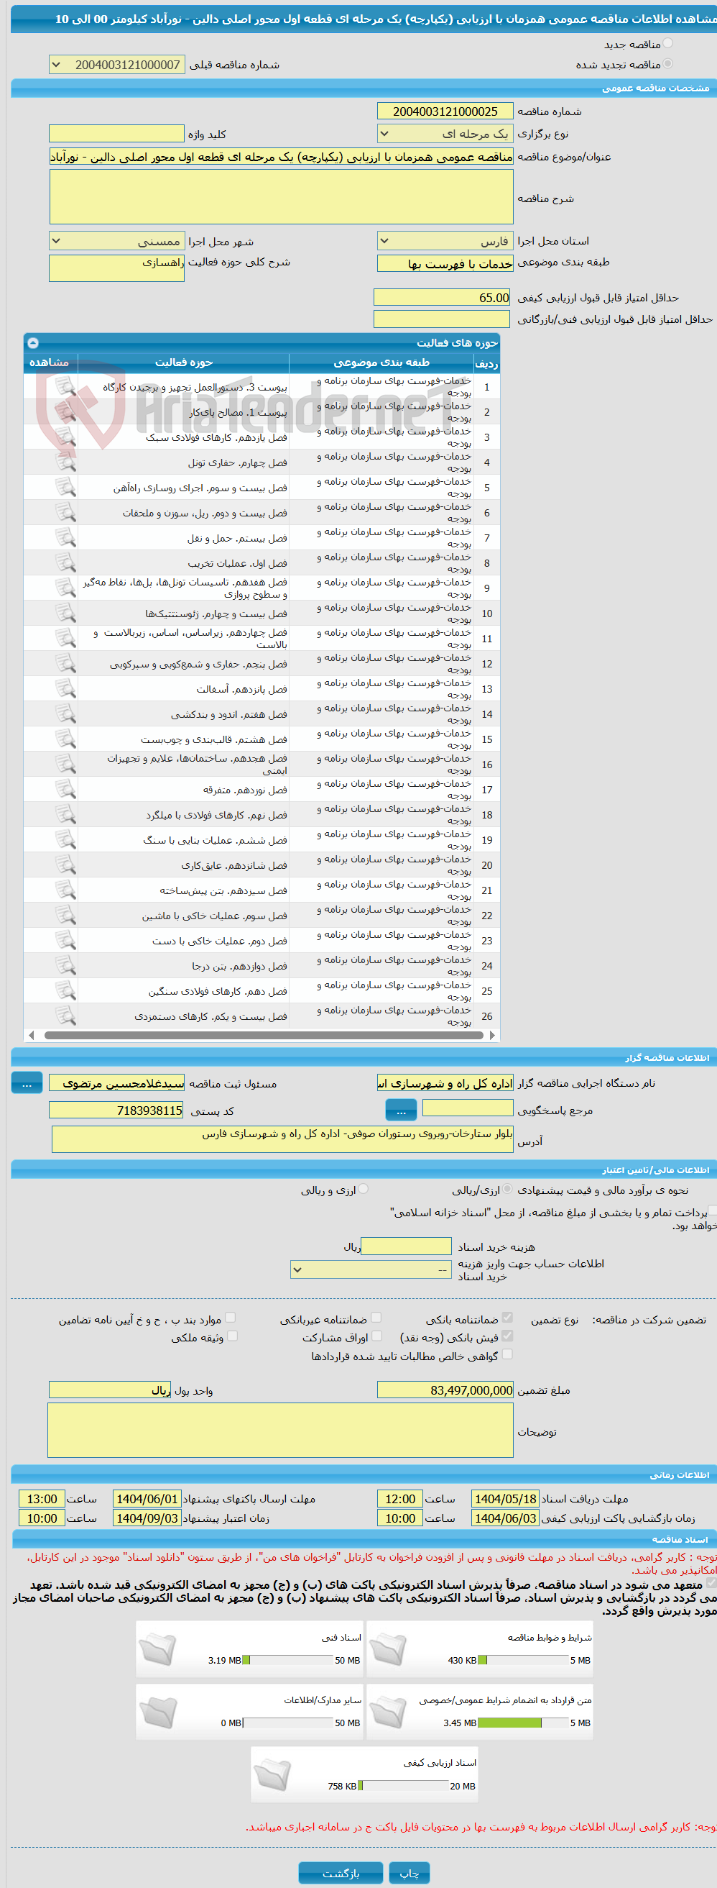
Task: Toggle اوراق مشارکت checkbox
Action: pyautogui.click(x=376, y=1336)
